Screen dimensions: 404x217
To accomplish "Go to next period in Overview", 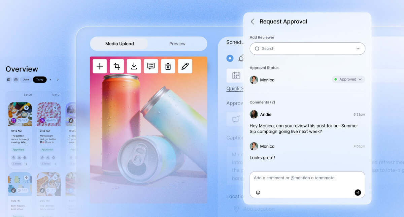I will click(x=58, y=80).
